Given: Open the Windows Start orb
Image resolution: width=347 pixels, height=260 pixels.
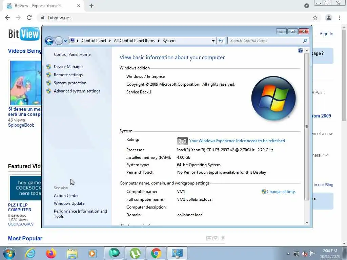Looking at the screenshot, I should click(x=9, y=253).
